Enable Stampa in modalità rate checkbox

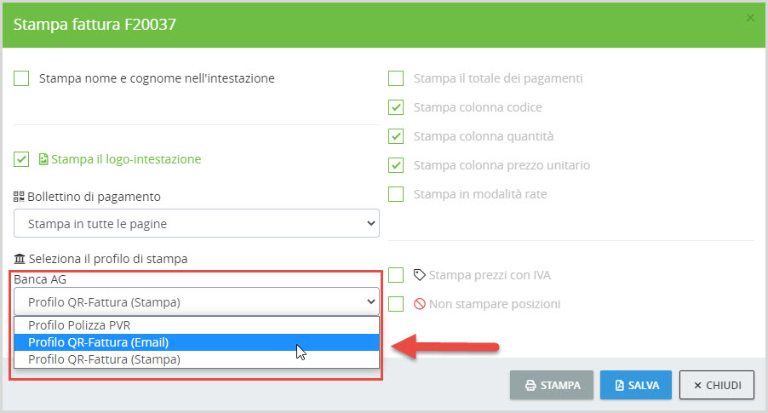(396, 194)
